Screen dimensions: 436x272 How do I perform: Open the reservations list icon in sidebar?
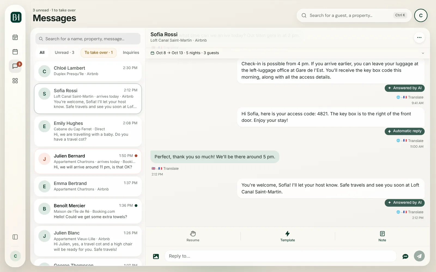(15, 37)
